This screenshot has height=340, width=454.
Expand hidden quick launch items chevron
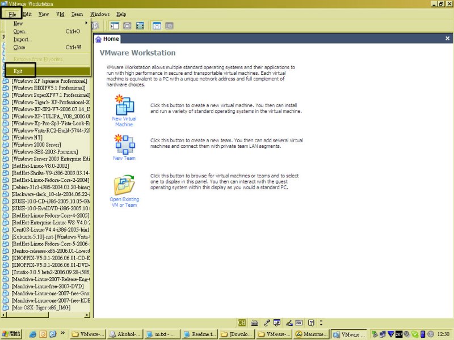(x=62, y=333)
